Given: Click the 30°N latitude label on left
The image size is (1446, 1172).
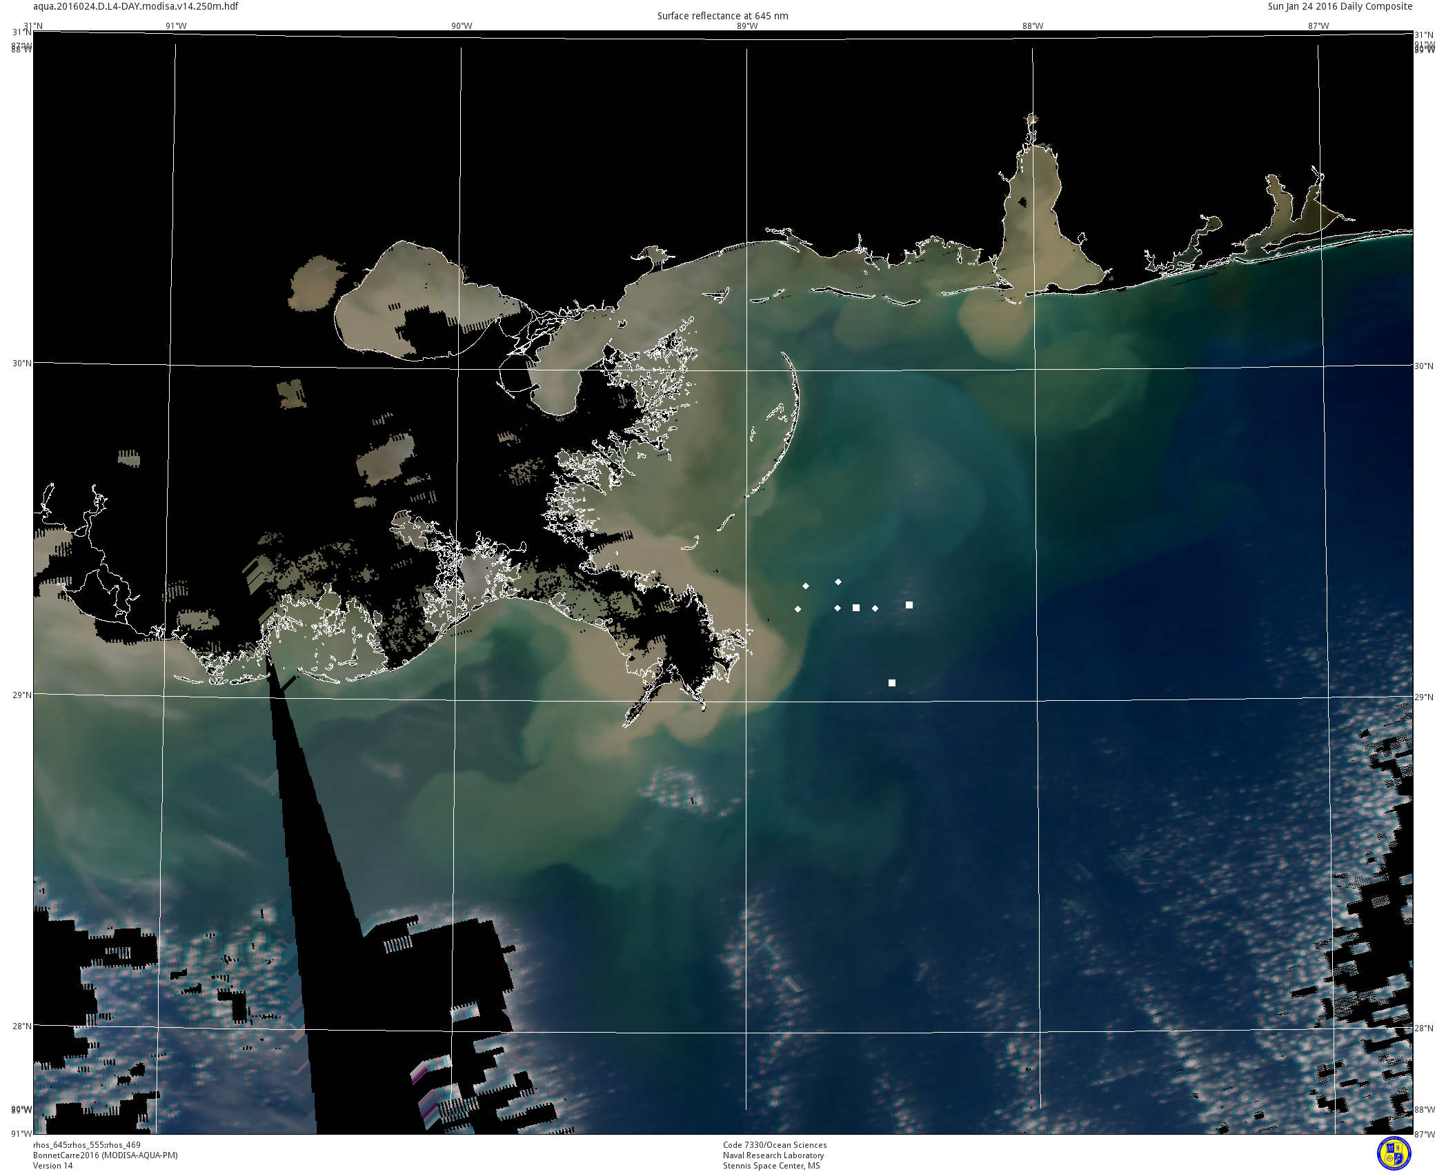Looking at the screenshot, I should [x=22, y=364].
